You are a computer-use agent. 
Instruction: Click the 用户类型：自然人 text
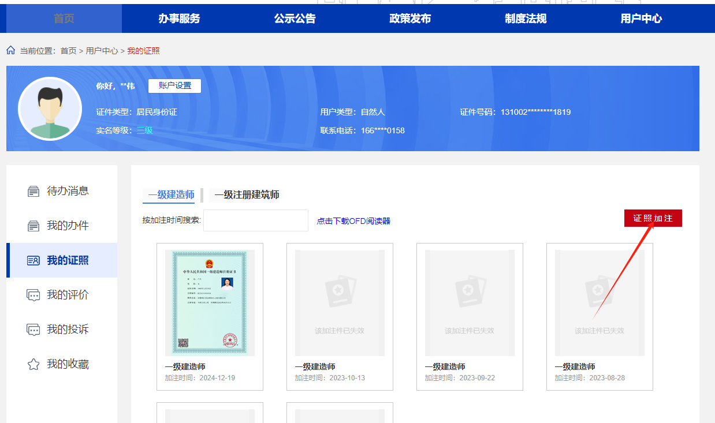[353, 112]
